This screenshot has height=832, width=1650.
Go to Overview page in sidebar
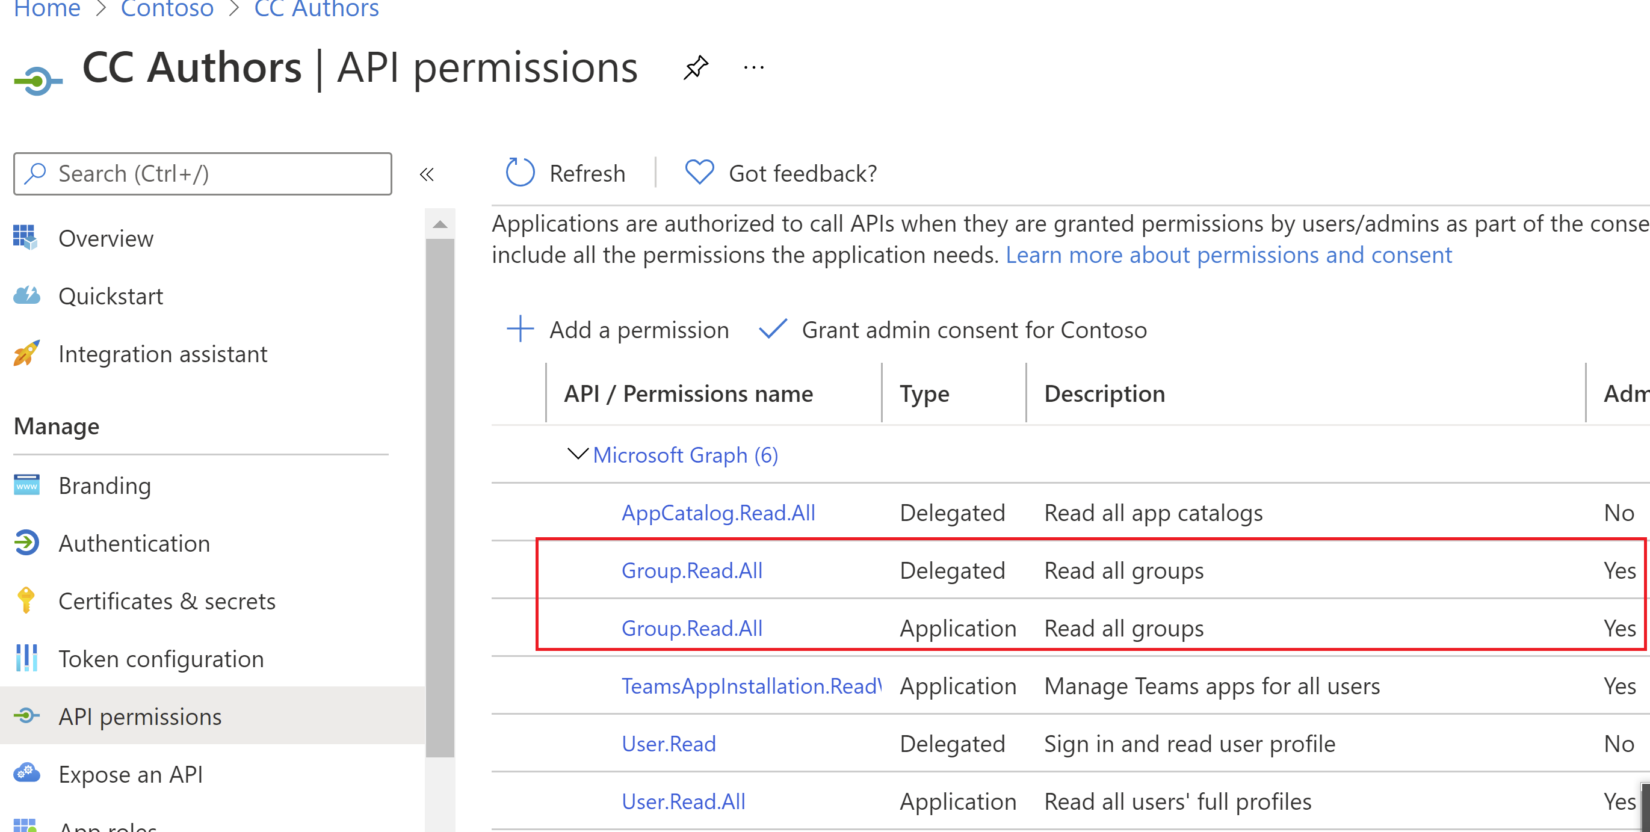106,238
